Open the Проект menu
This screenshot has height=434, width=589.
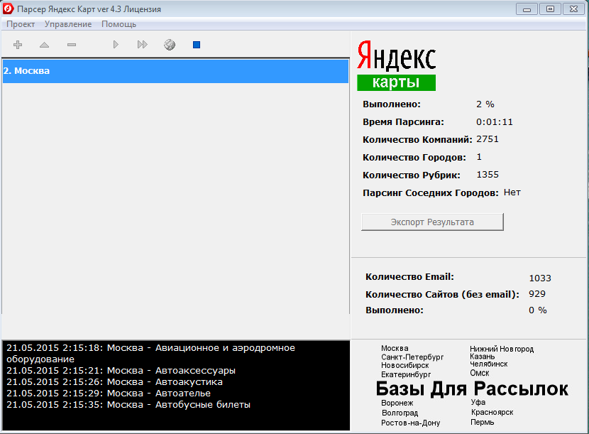(x=21, y=24)
